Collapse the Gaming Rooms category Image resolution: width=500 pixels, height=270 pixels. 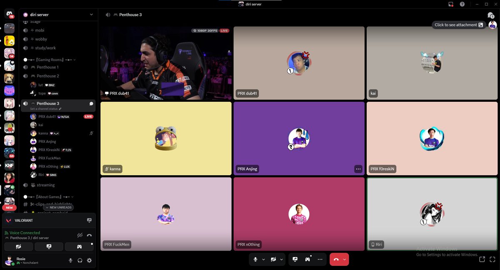[50, 60]
